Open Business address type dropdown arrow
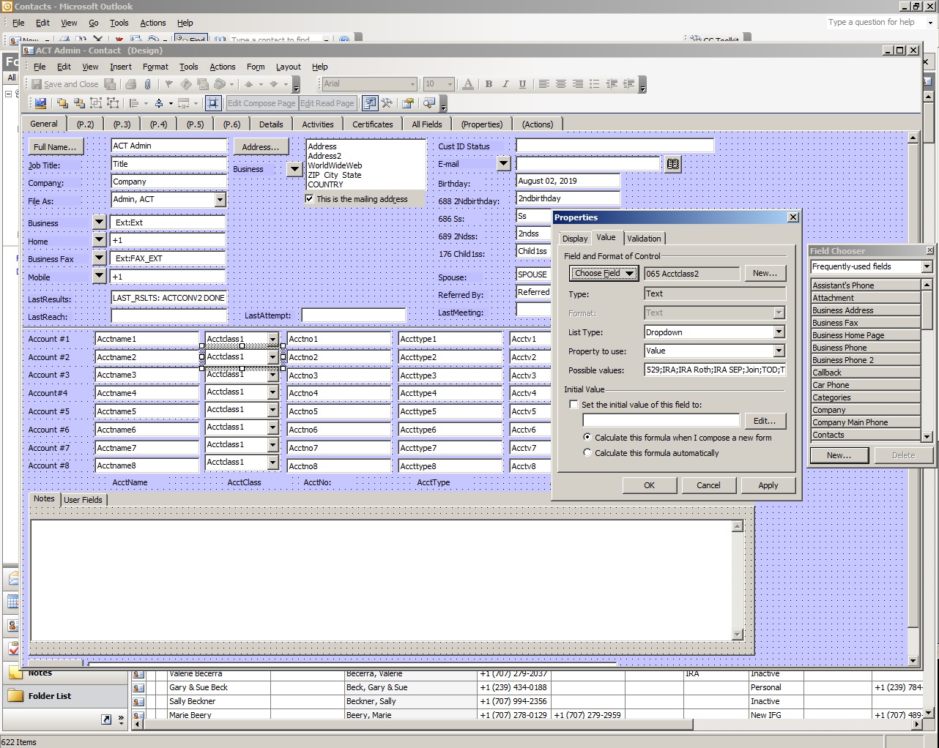The image size is (939, 748). [294, 169]
